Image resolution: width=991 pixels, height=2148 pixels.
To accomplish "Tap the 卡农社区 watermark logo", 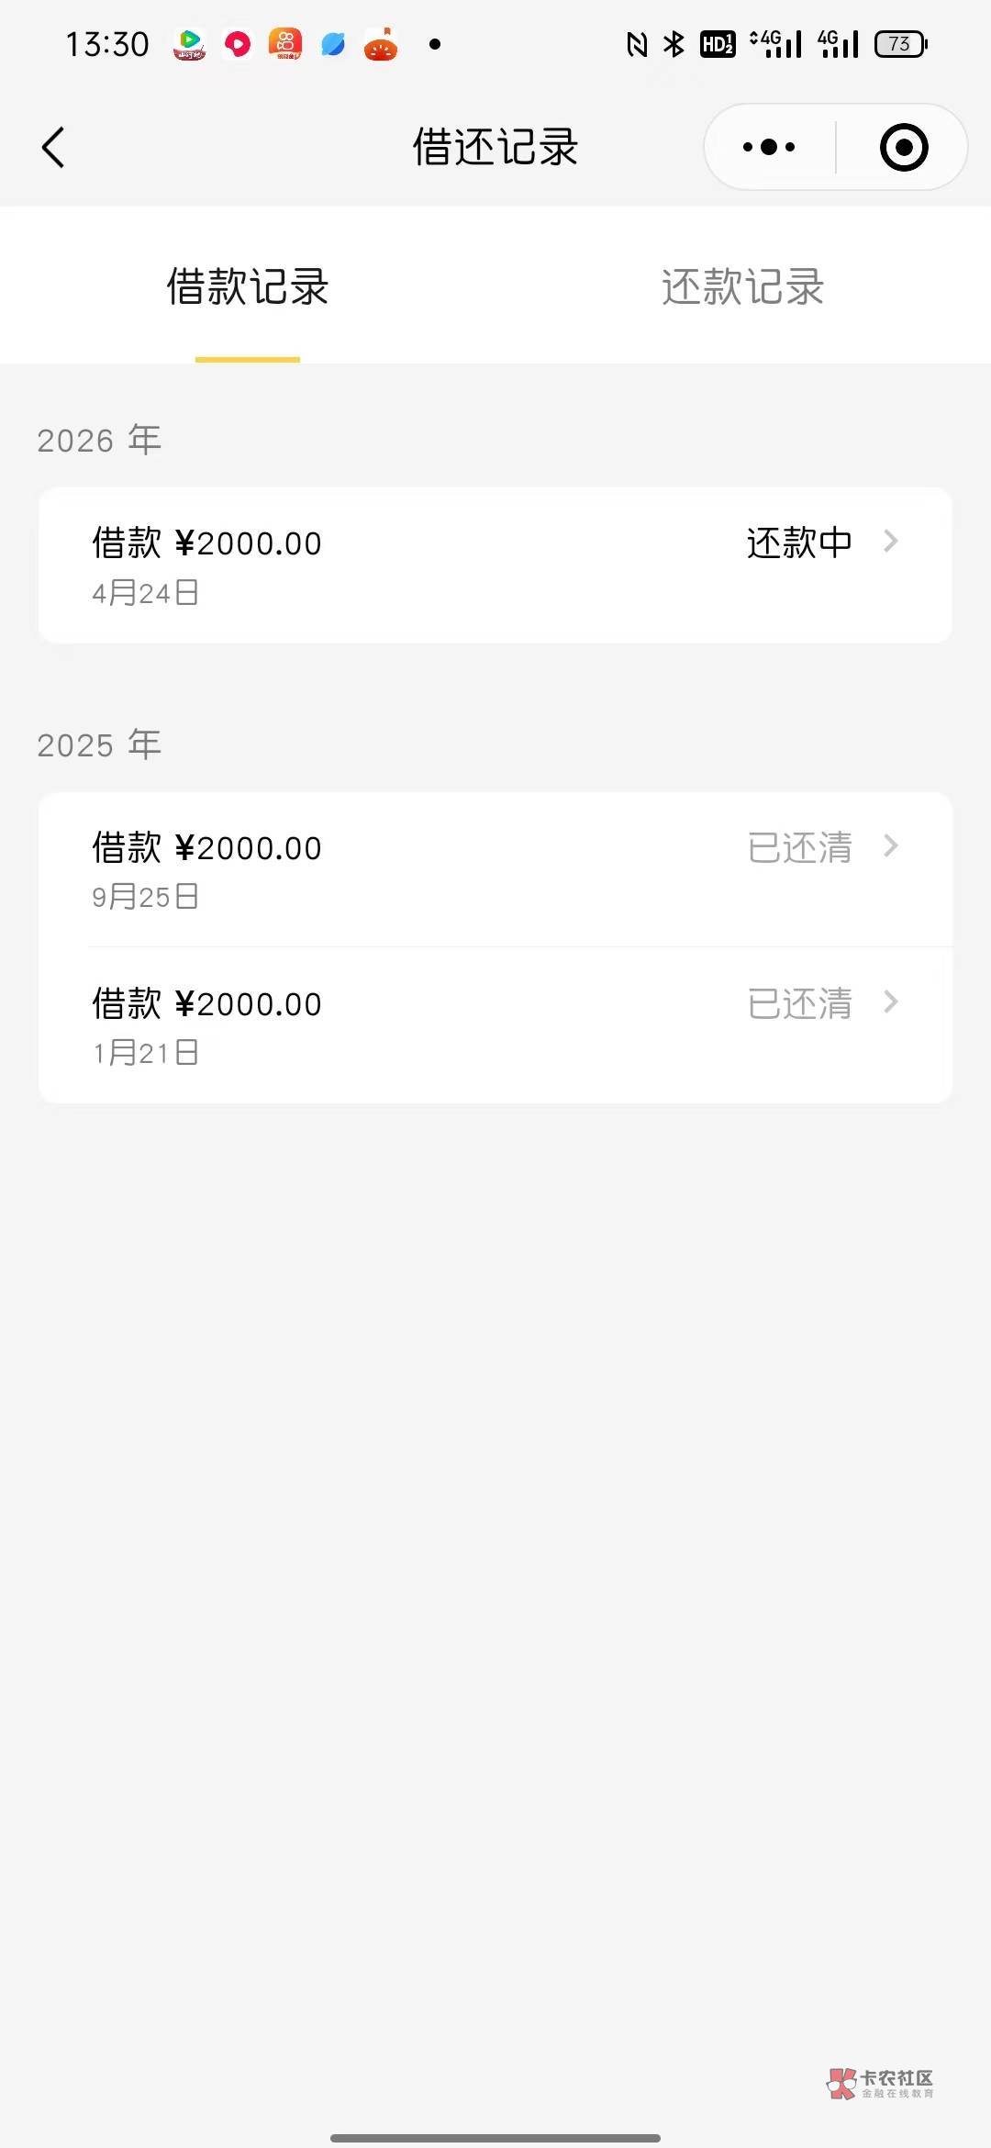I will pos(880,2083).
